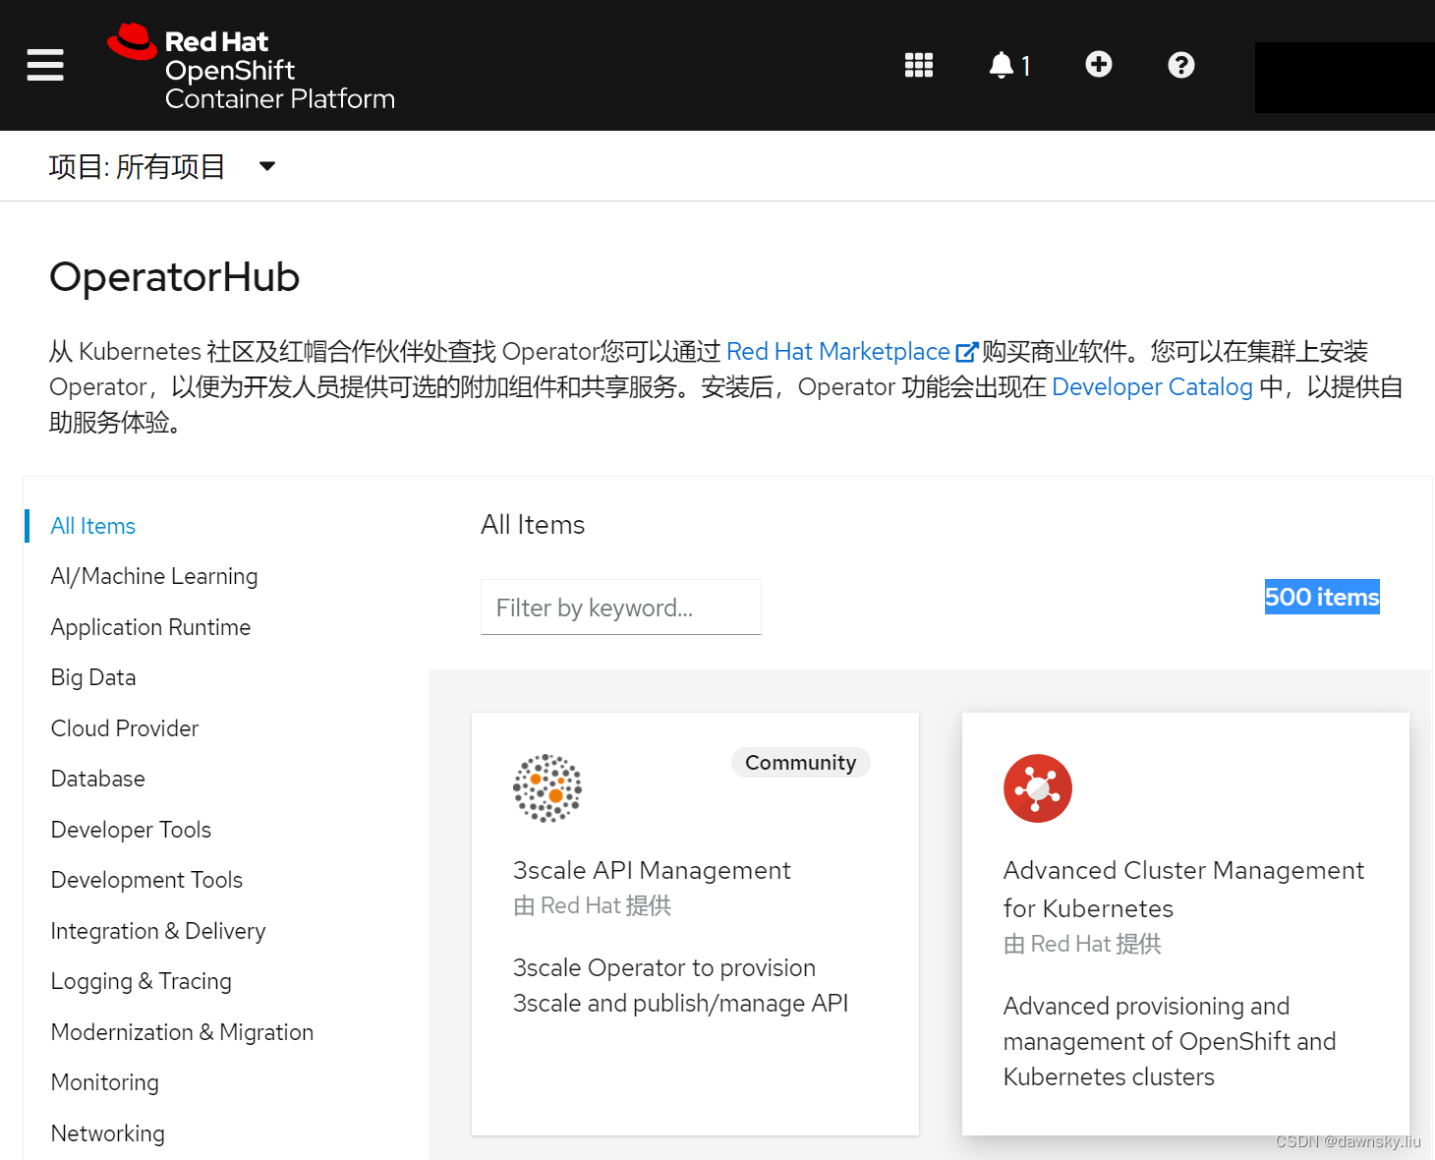
Task: Select the All Items category
Action: [93, 526]
